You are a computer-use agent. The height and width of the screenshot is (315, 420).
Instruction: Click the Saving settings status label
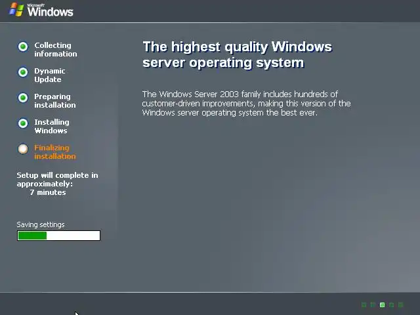pos(41,224)
